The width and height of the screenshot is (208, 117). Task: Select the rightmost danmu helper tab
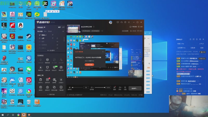[x=202, y=48]
